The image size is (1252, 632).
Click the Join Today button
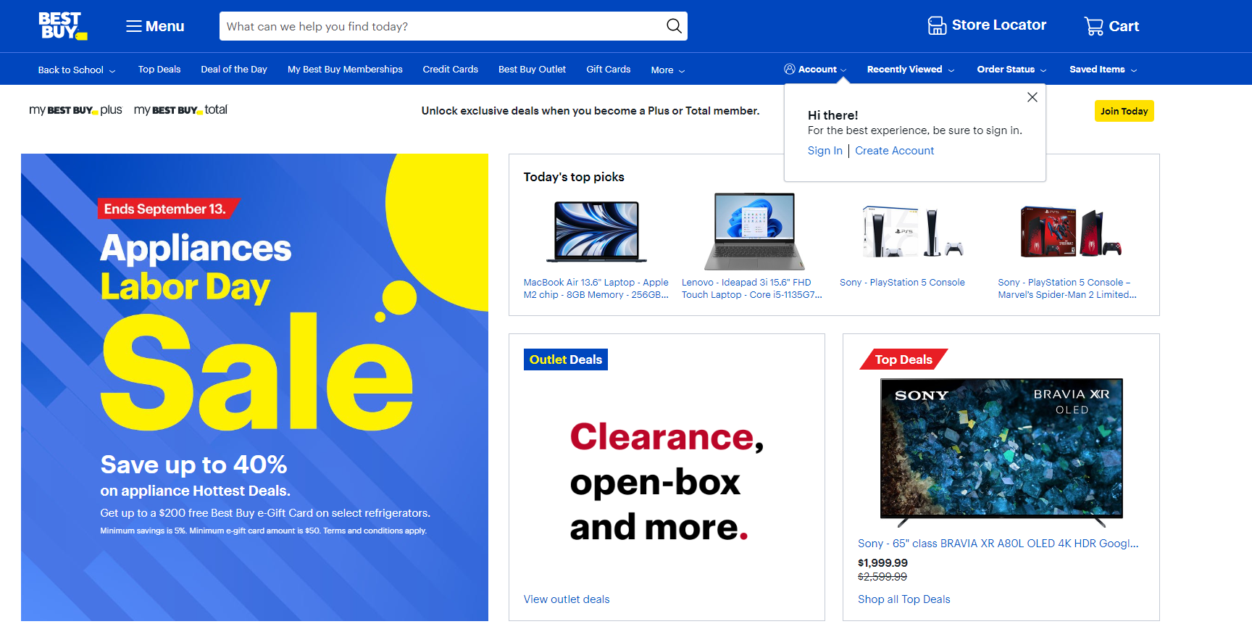pyautogui.click(x=1124, y=111)
